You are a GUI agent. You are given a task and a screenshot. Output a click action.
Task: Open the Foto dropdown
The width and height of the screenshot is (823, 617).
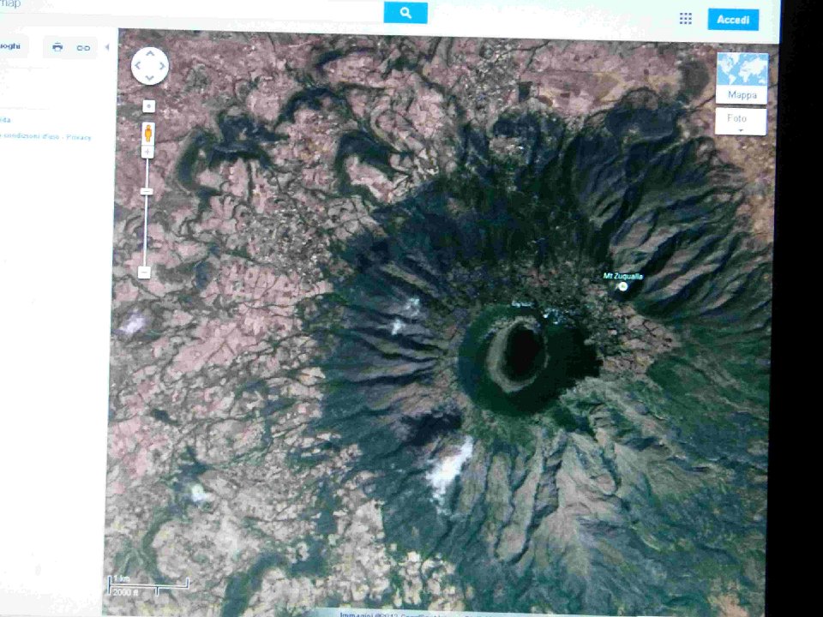(741, 122)
